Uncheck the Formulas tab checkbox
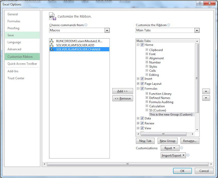Image resolution: width=218 pixels, height=178 pixels. pyautogui.click(x=142, y=88)
